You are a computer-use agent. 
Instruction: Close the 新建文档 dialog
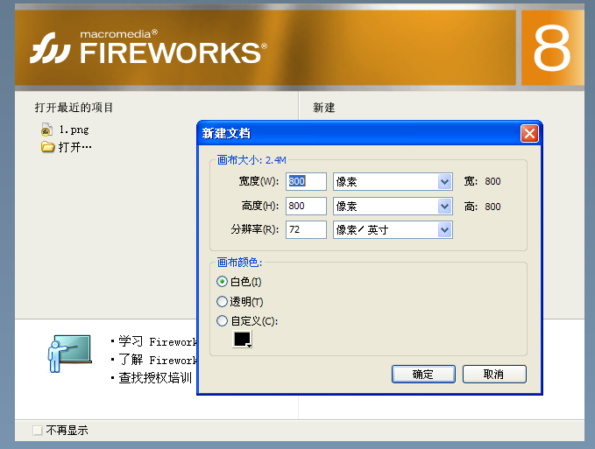529,133
